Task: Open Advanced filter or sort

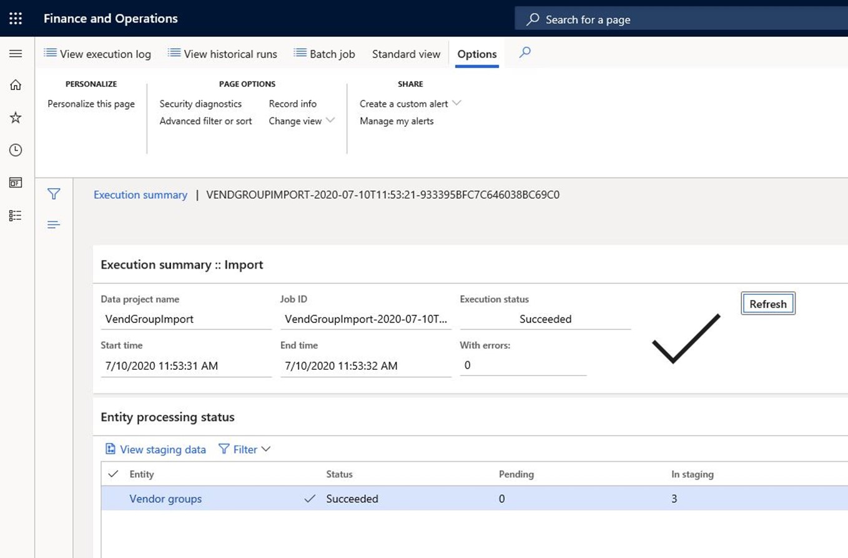Action: [x=206, y=121]
